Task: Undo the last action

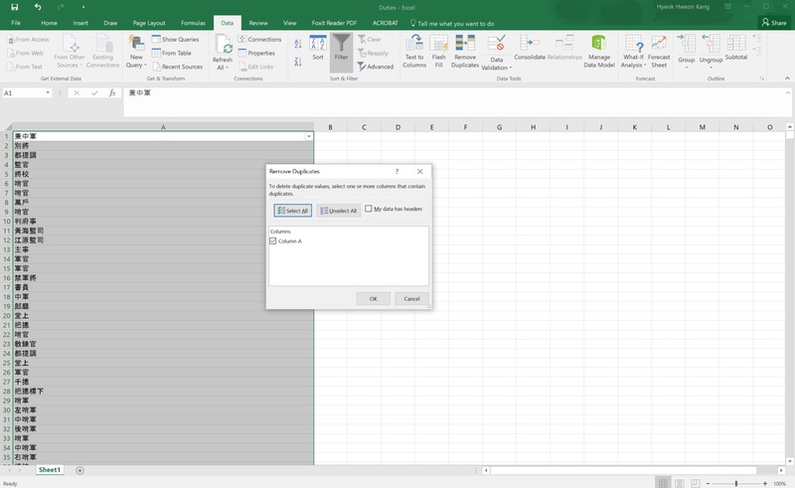Action: point(38,7)
